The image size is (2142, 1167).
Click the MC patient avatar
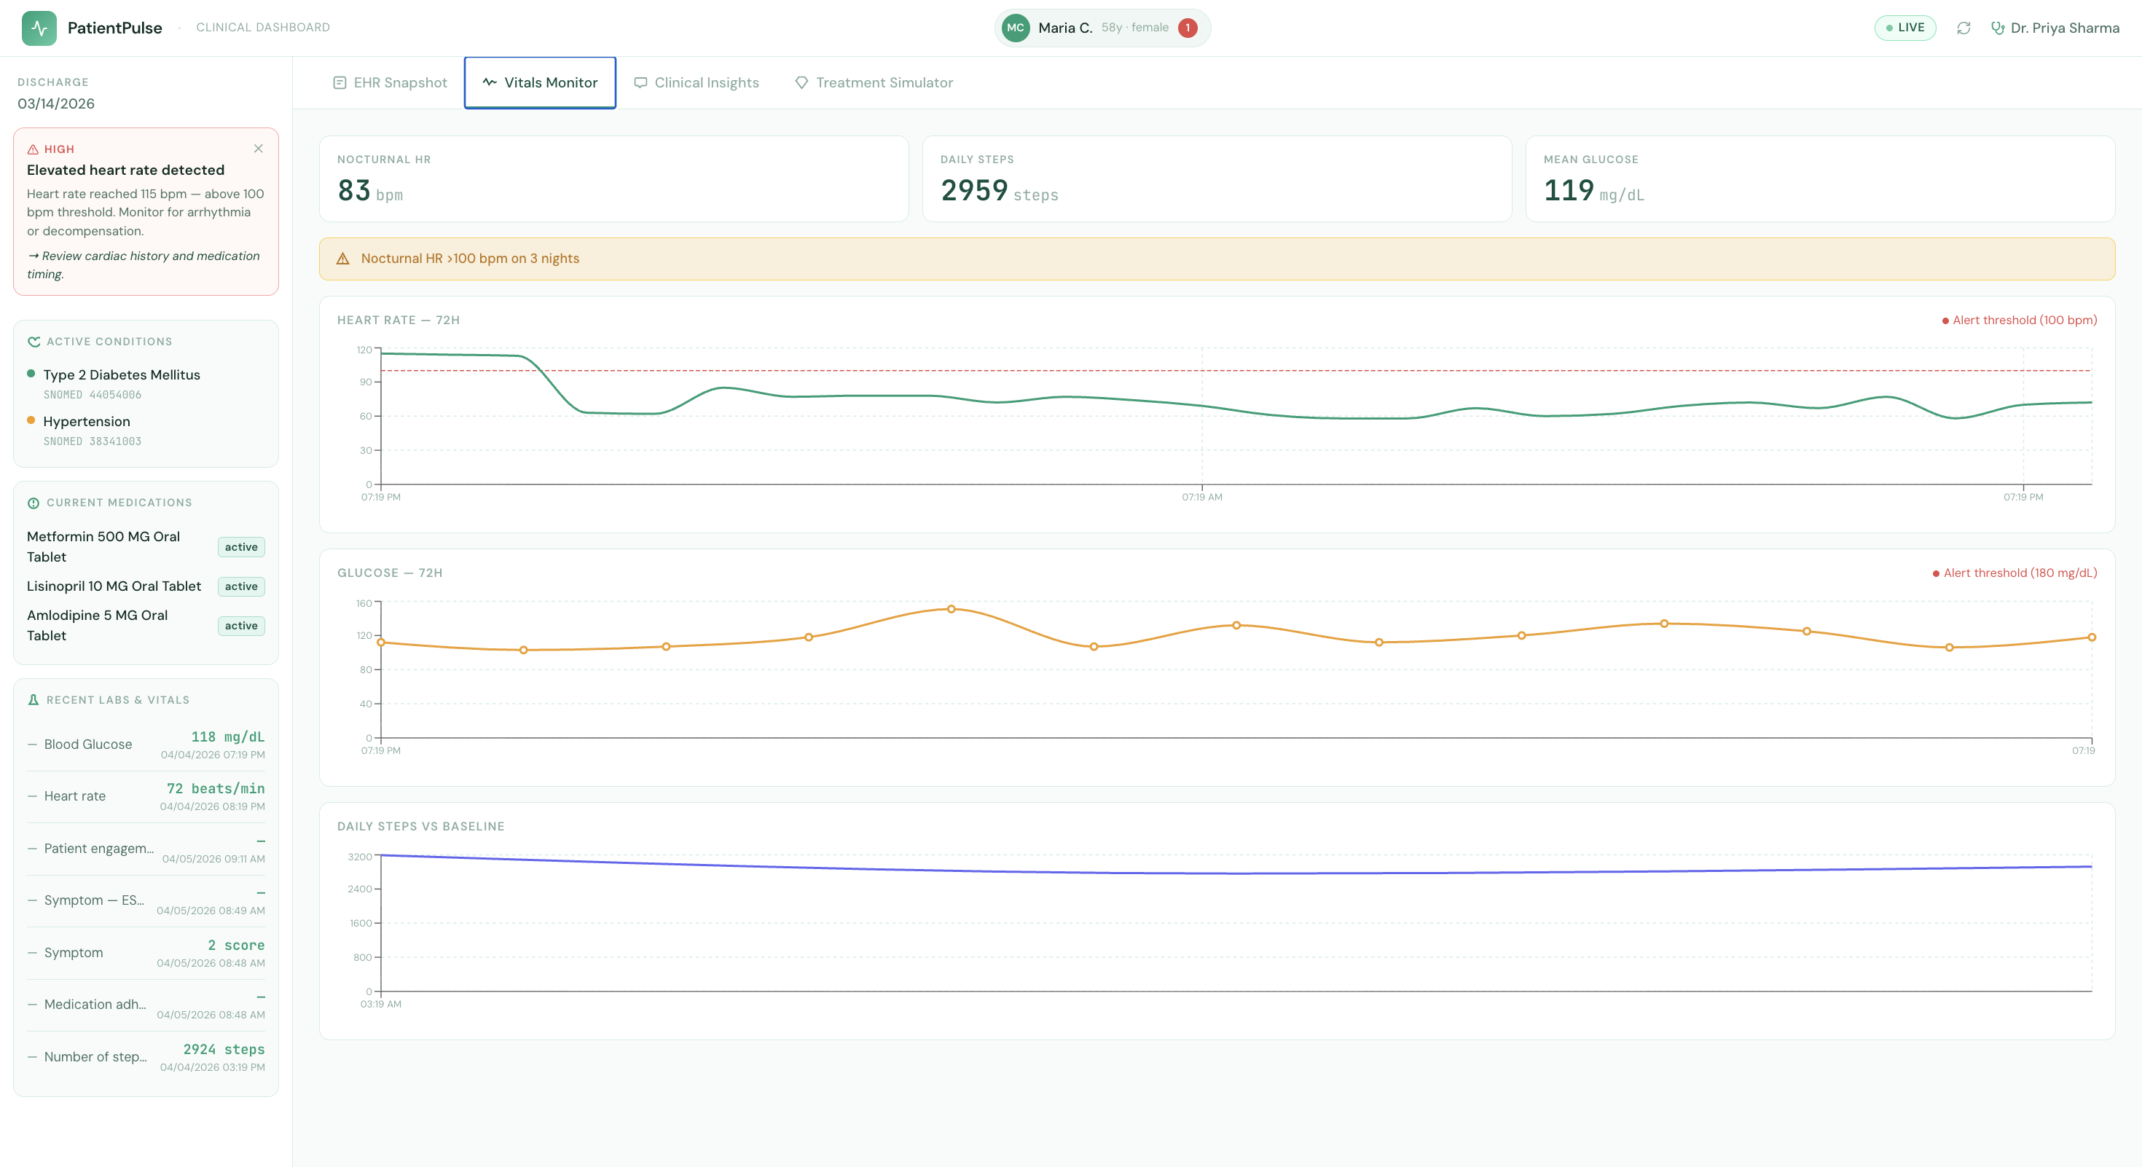tap(1016, 28)
